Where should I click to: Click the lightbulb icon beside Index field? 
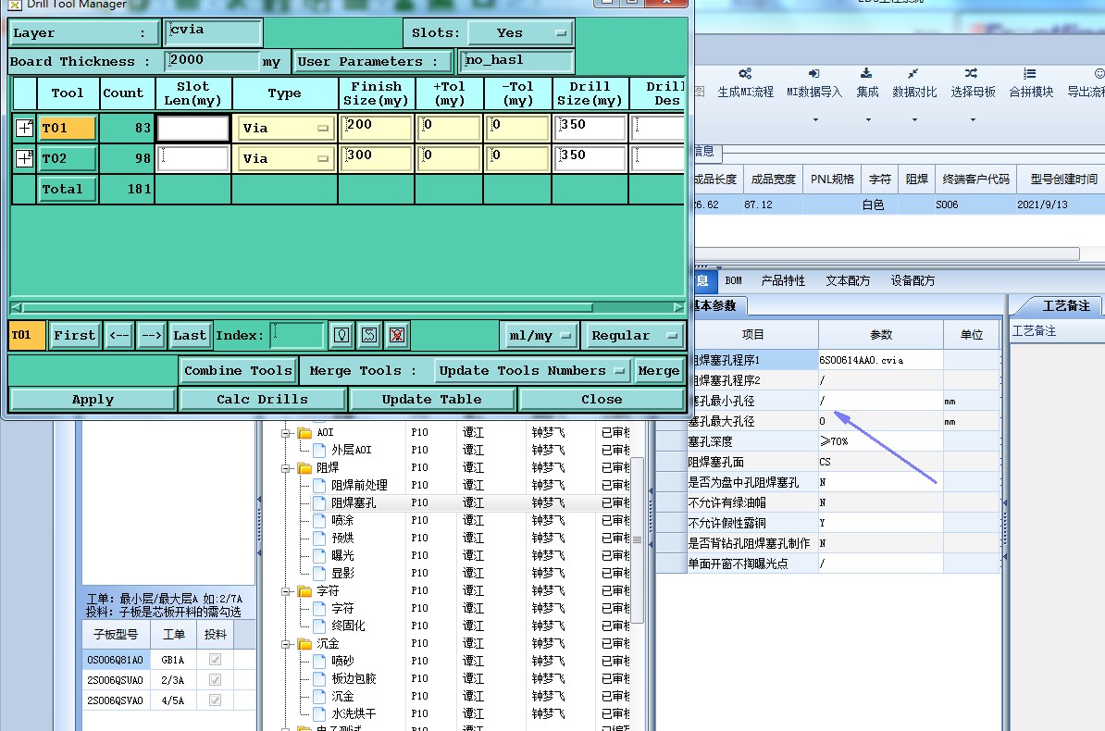click(341, 336)
